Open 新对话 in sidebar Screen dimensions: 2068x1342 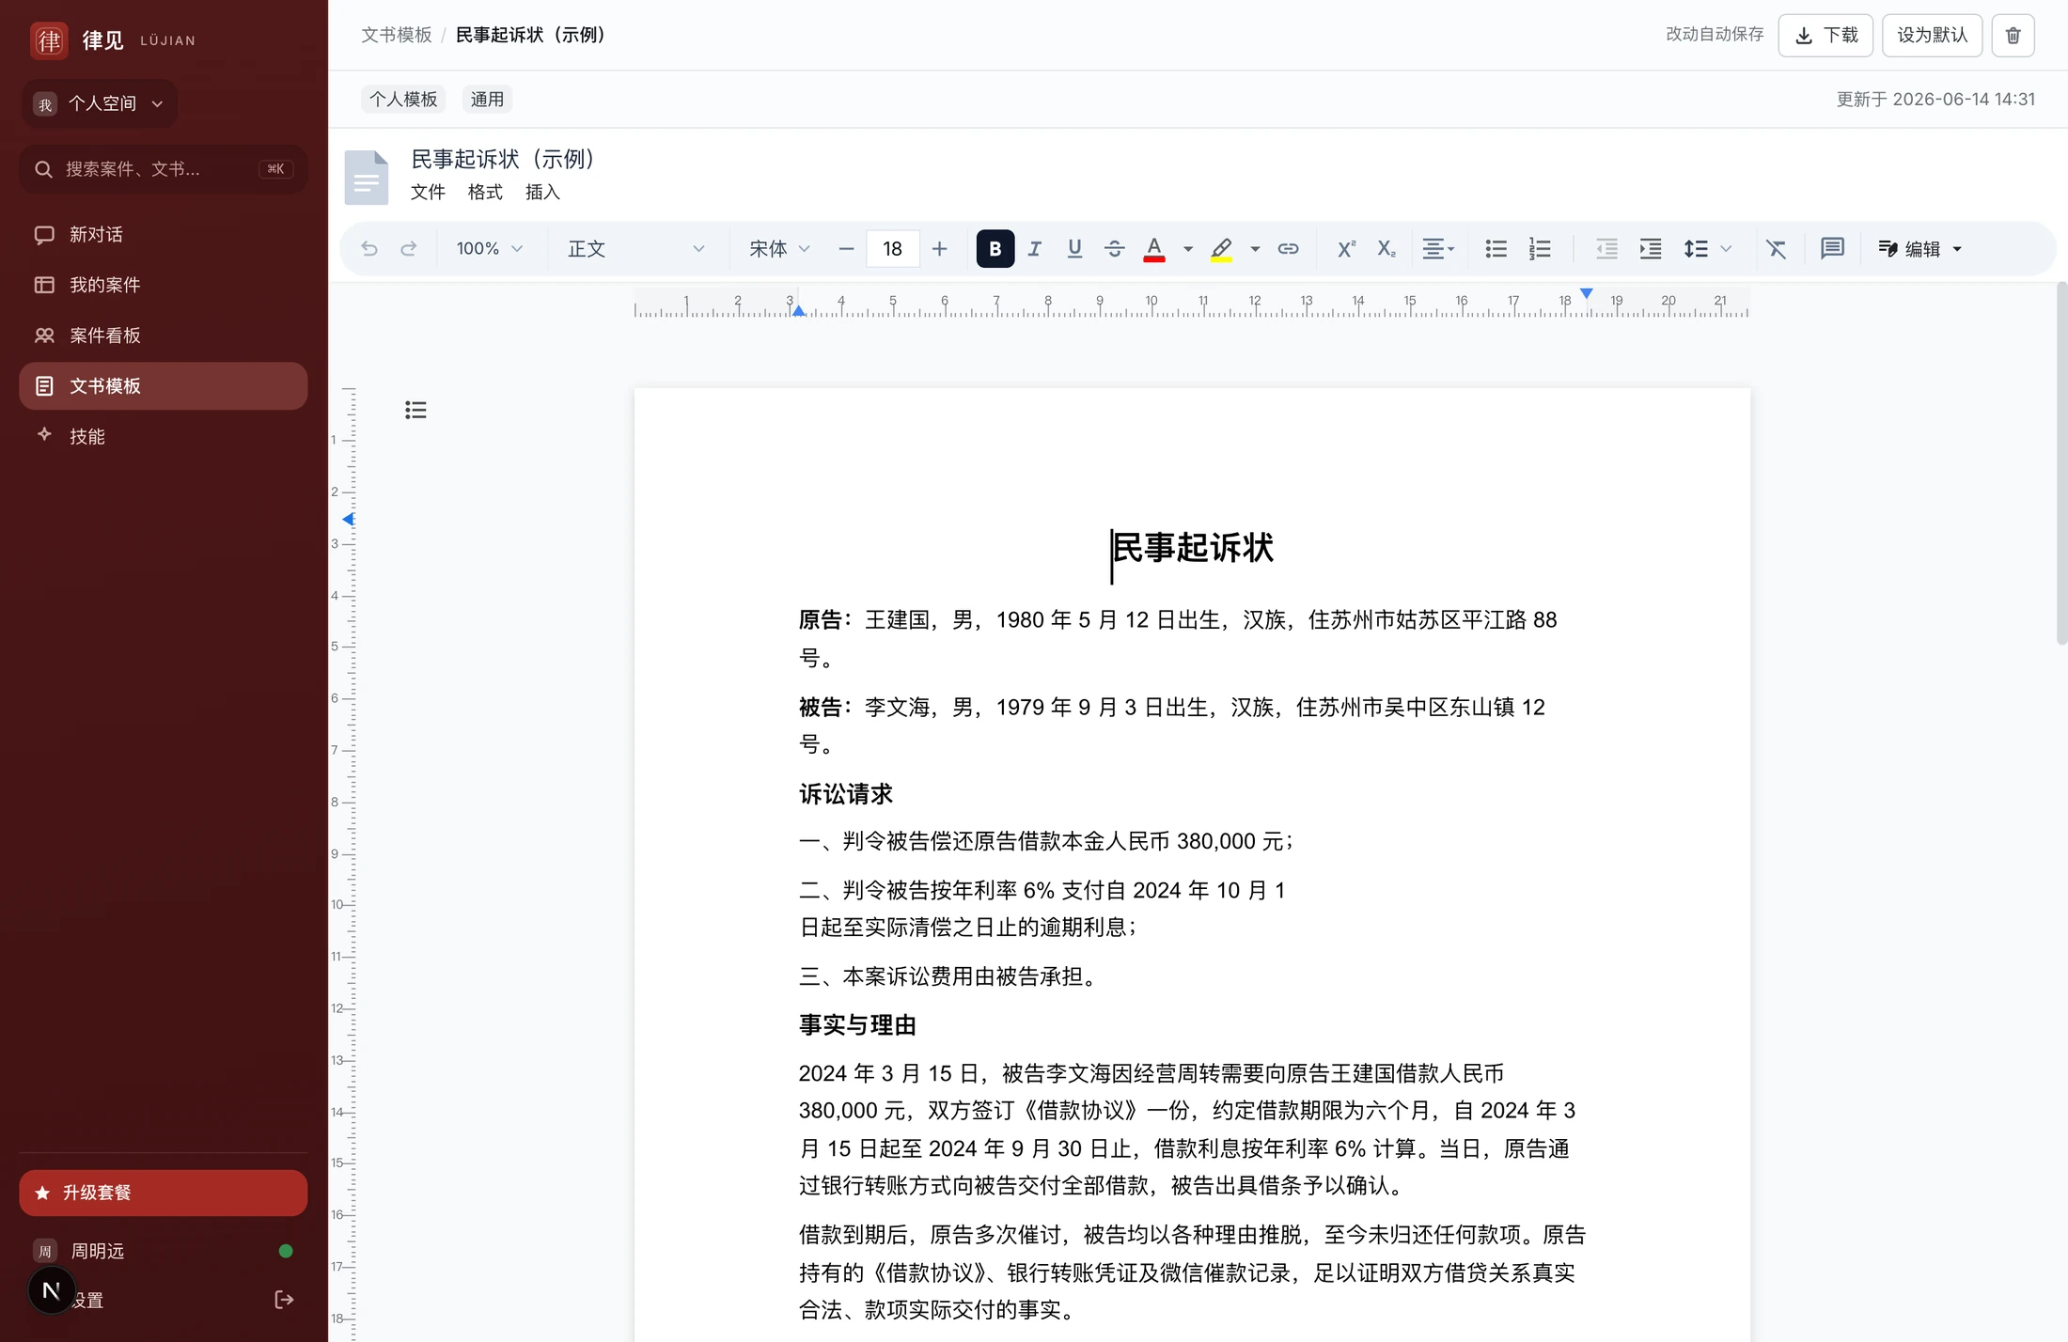click(164, 235)
